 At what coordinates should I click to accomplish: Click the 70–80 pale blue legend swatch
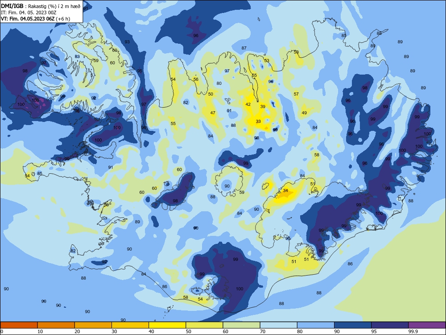coord(278,325)
